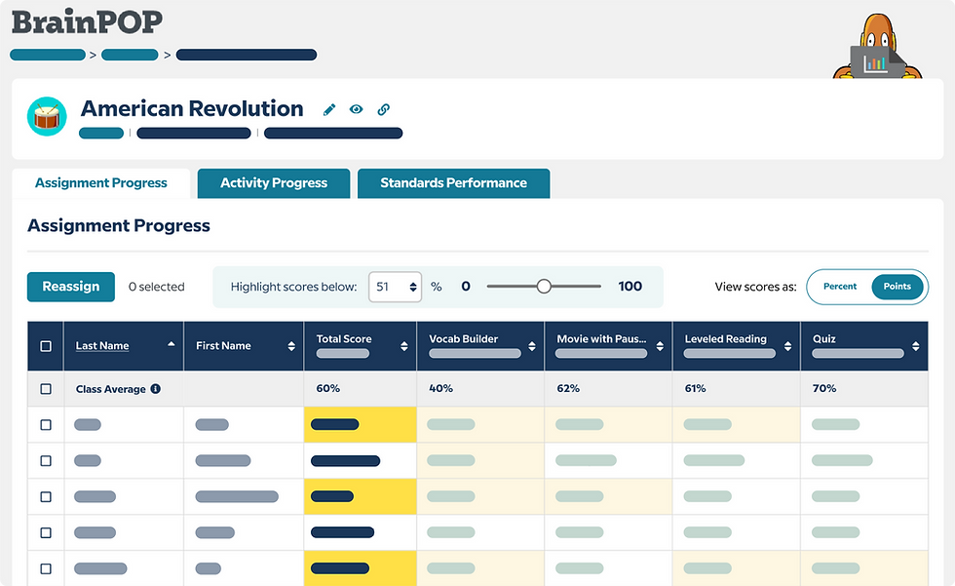Open the Standards Performance tab
Screen dimensions: 955x586
[x=454, y=182]
